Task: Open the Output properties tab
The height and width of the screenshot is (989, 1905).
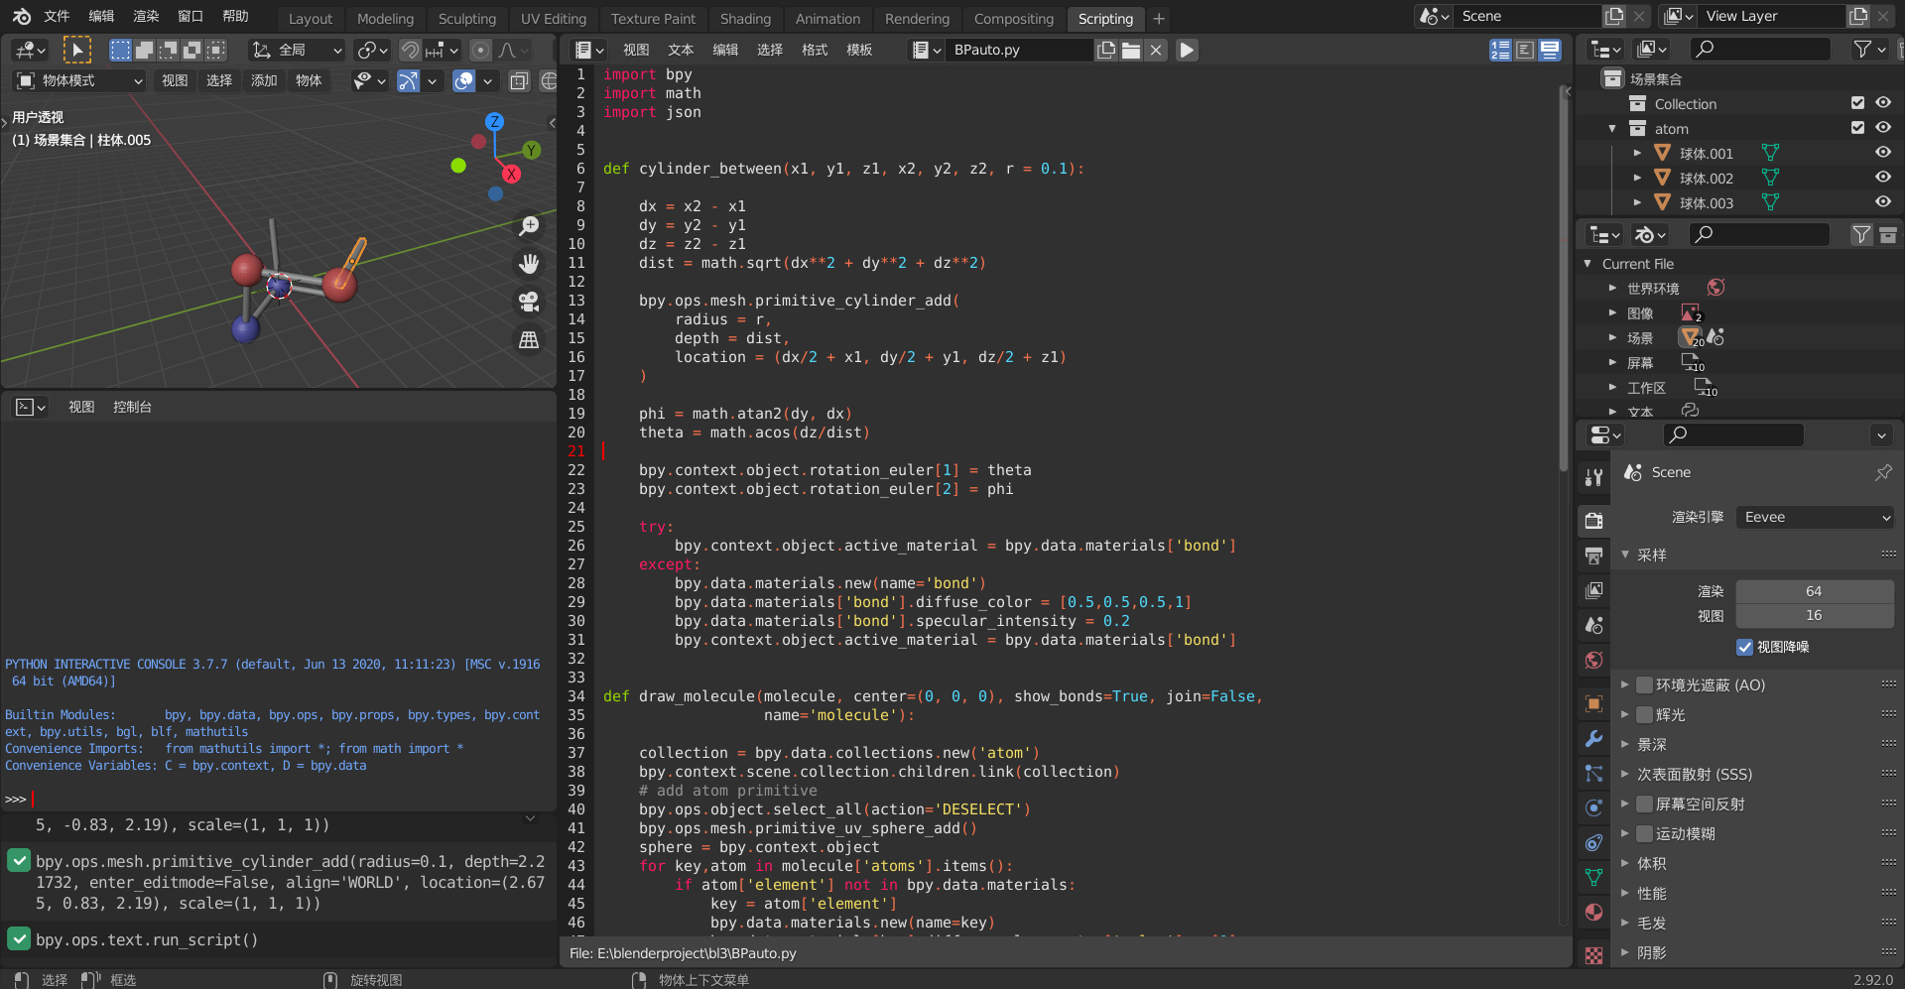Action: 1593,556
